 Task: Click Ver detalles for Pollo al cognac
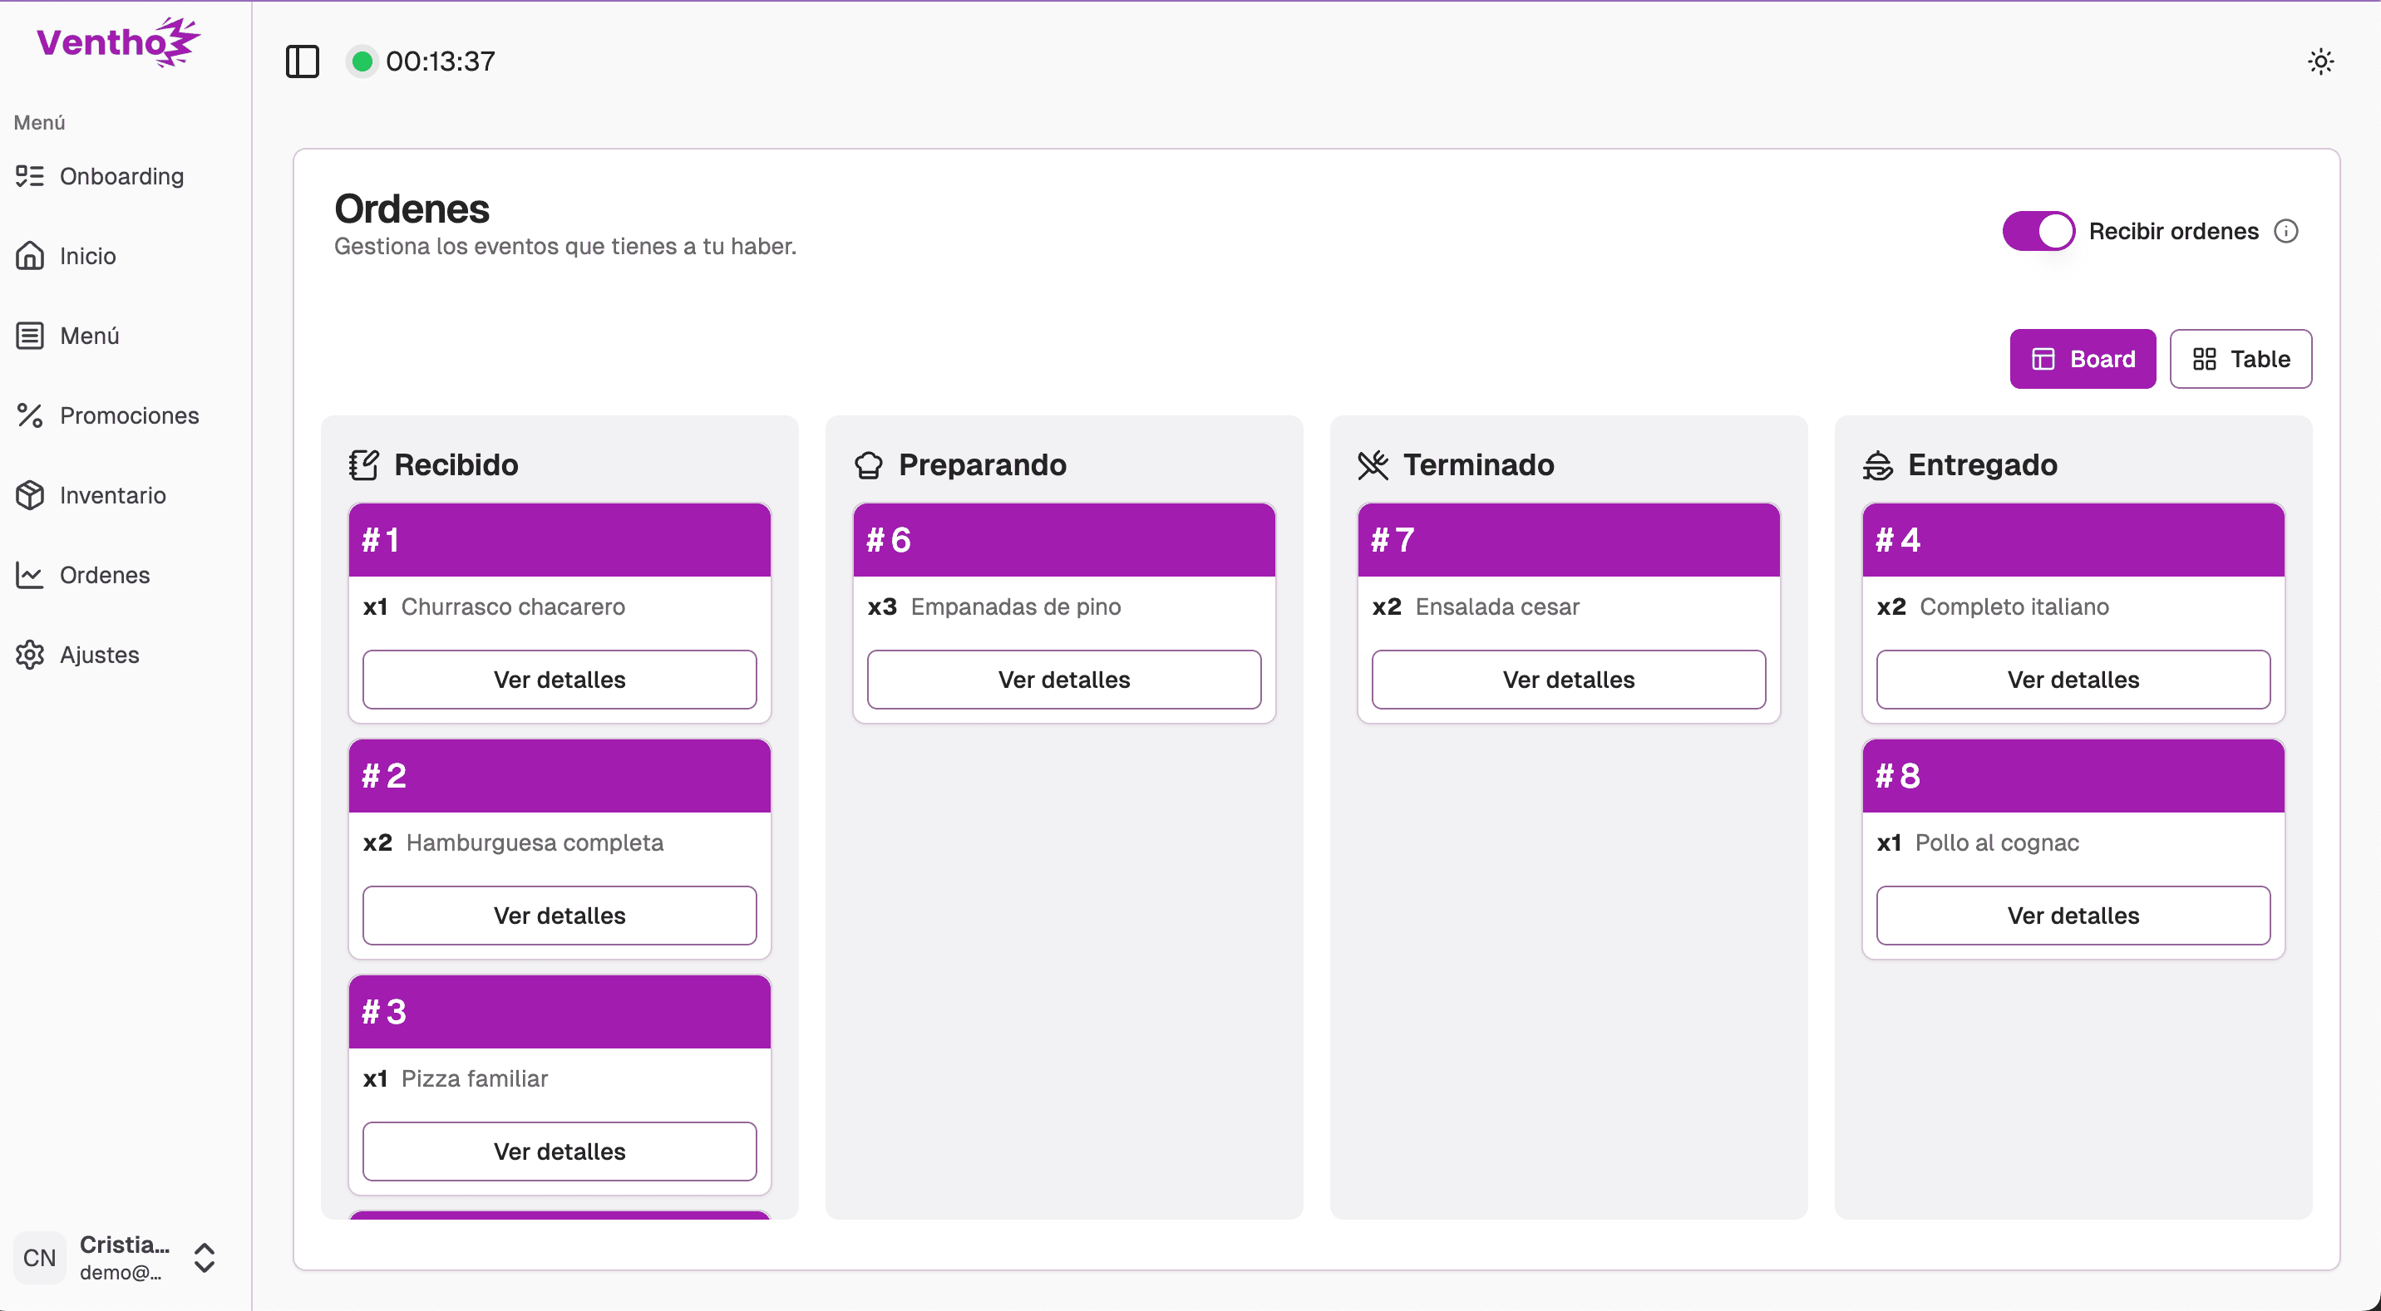point(2073,916)
